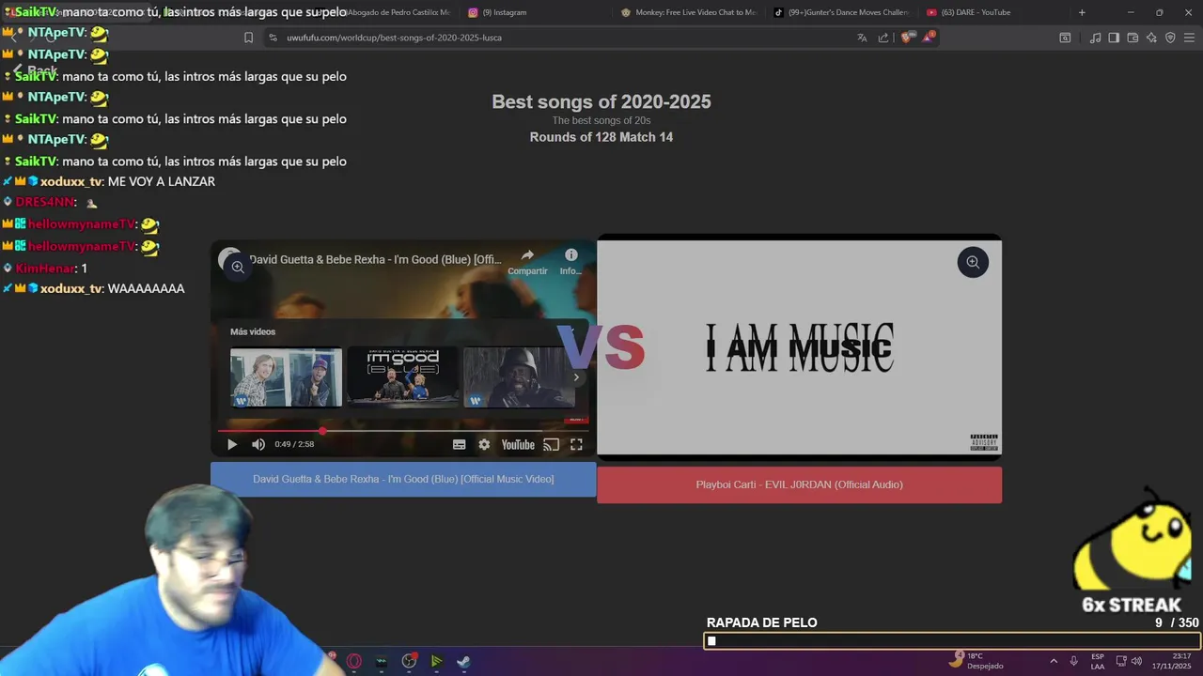Mute the YouTube player volume

[x=258, y=445]
